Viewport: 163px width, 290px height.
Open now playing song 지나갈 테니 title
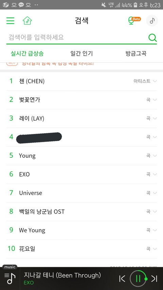pyautogui.click(x=62, y=275)
